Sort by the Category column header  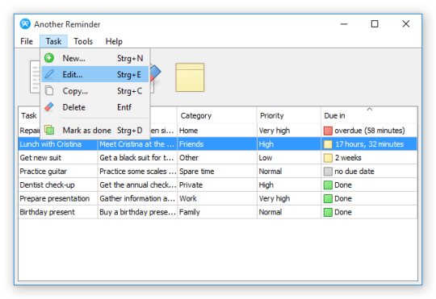216,115
